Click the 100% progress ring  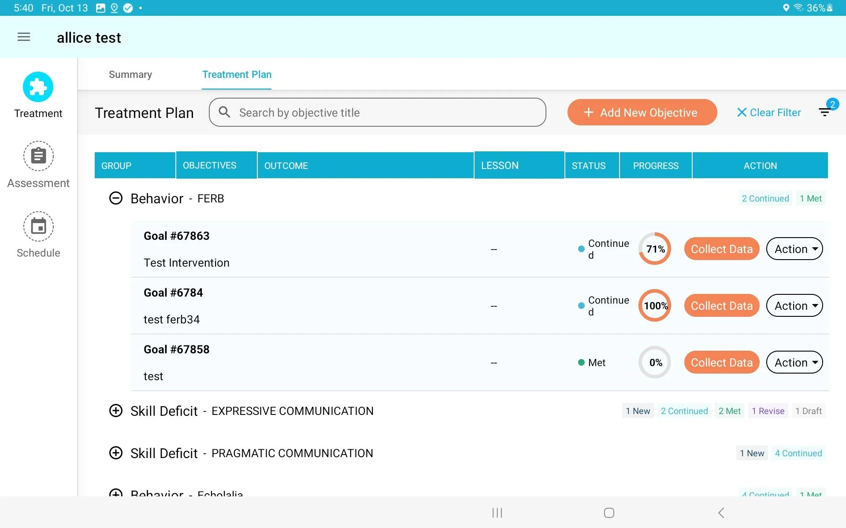pos(655,306)
